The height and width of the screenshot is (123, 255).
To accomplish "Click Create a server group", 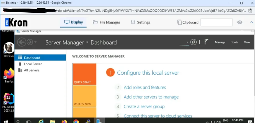I will pyautogui.click(x=144, y=107).
